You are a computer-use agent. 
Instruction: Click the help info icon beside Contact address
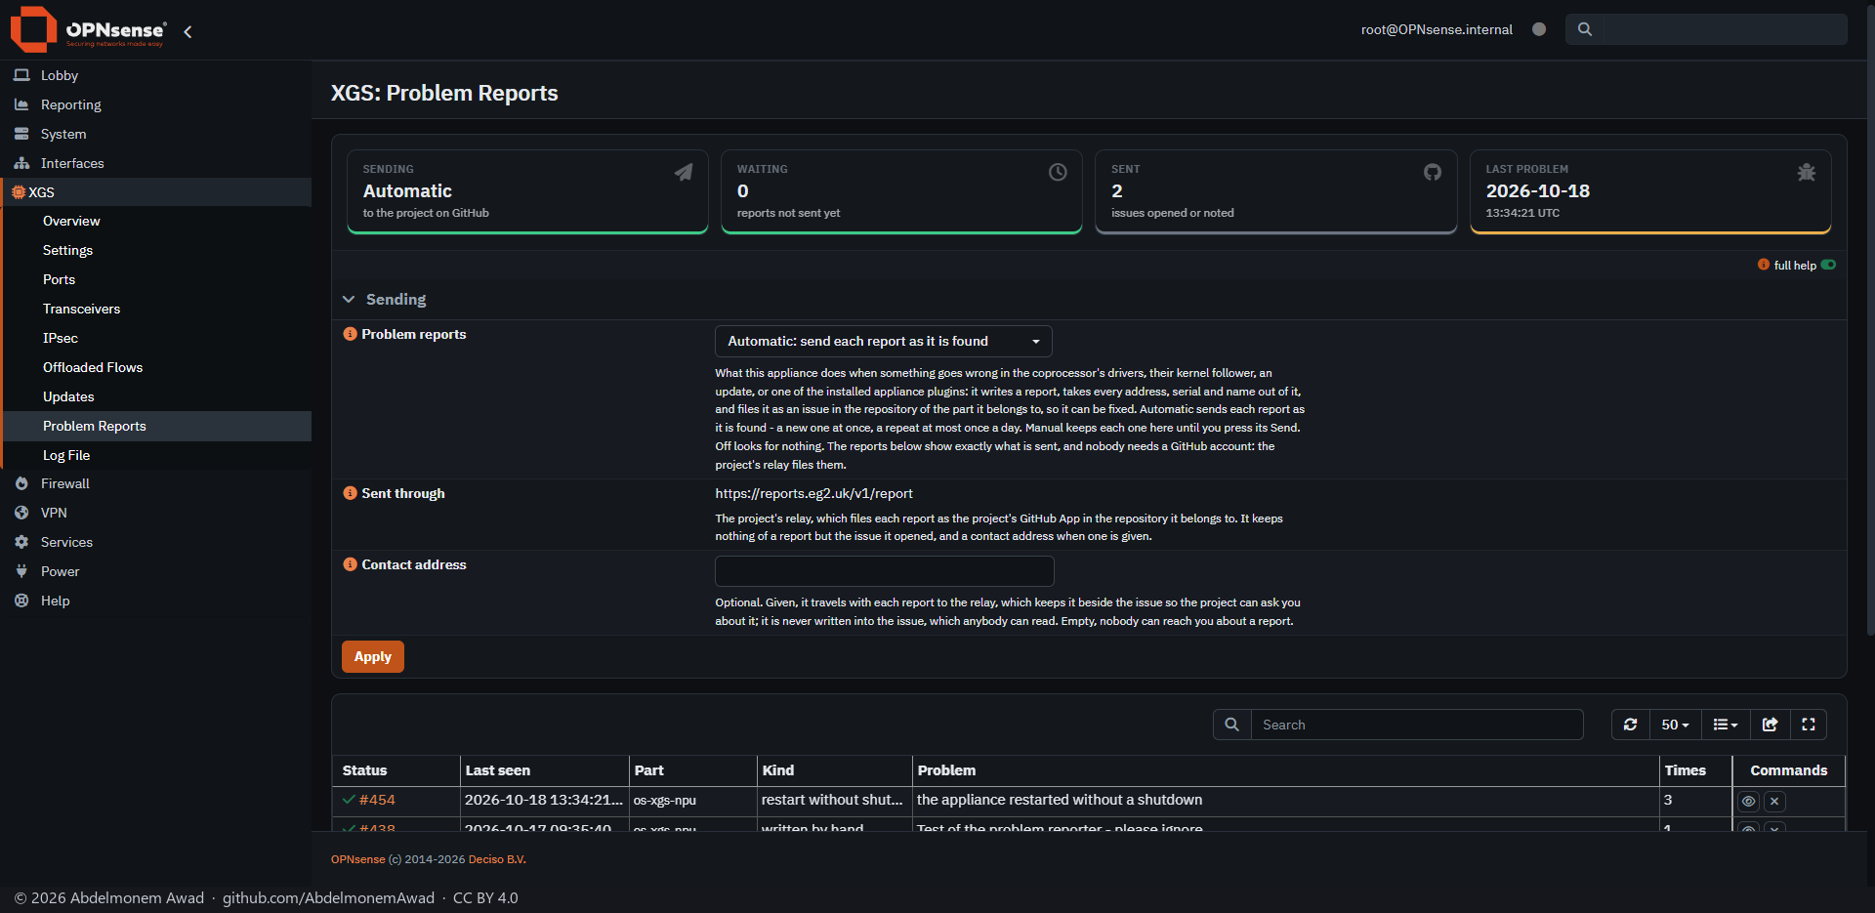(x=350, y=564)
